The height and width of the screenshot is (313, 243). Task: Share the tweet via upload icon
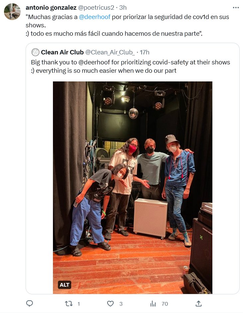(x=199, y=304)
